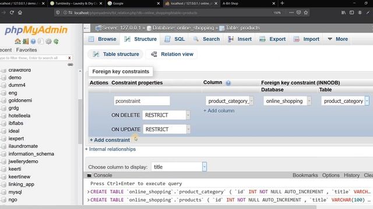Click the + Add constraint link

[110, 140]
